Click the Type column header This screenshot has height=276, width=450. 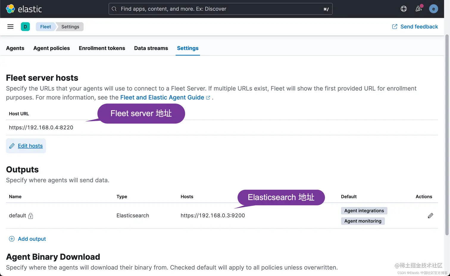(x=122, y=197)
